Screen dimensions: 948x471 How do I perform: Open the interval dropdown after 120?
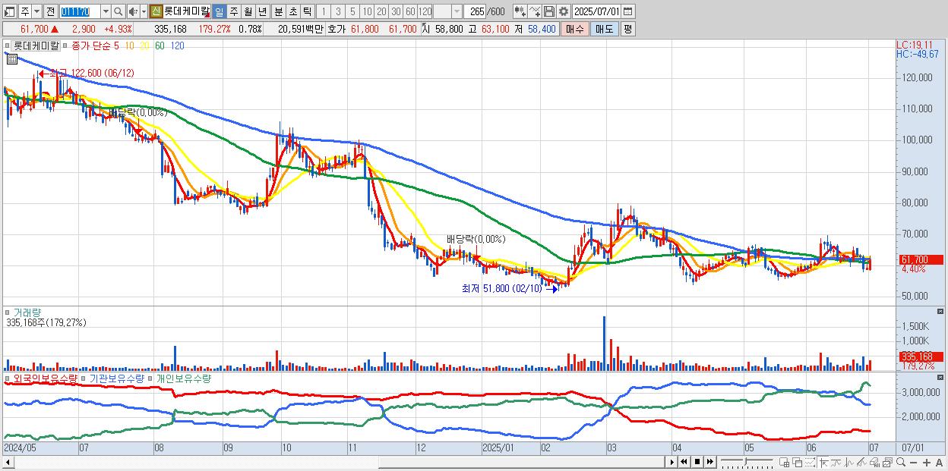tap(457, 11)
